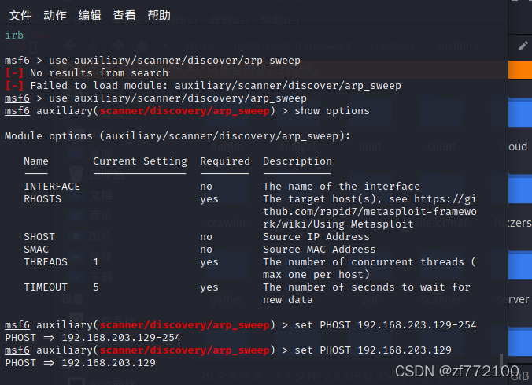Open the 查看 menu
The image size is (532, 385).
pyautogui.click(x=124, y=16)
